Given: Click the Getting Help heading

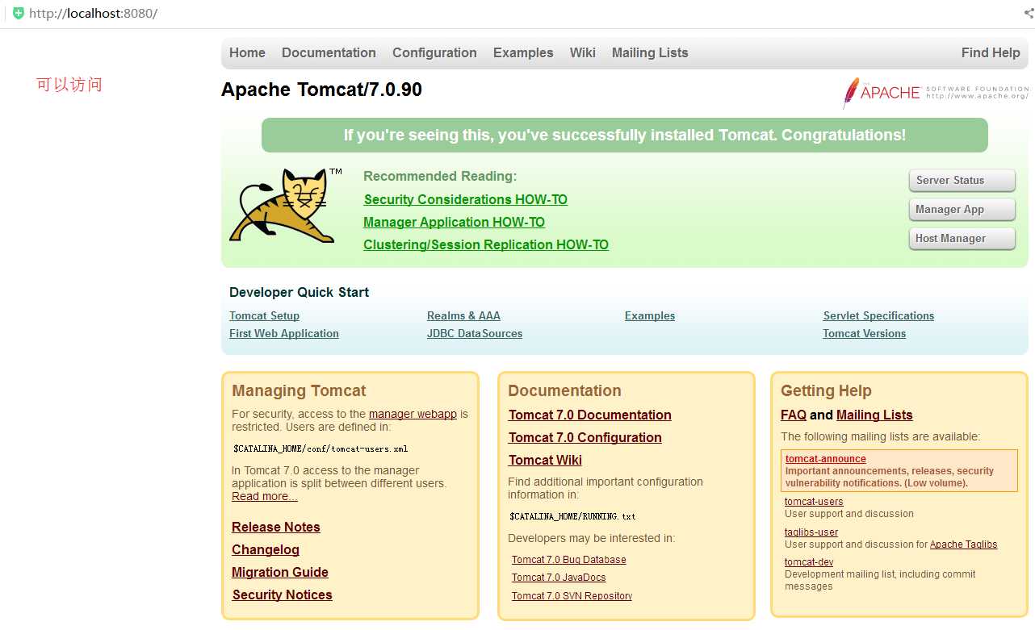Looking at the screenshot, I should [x=826, y=391].
